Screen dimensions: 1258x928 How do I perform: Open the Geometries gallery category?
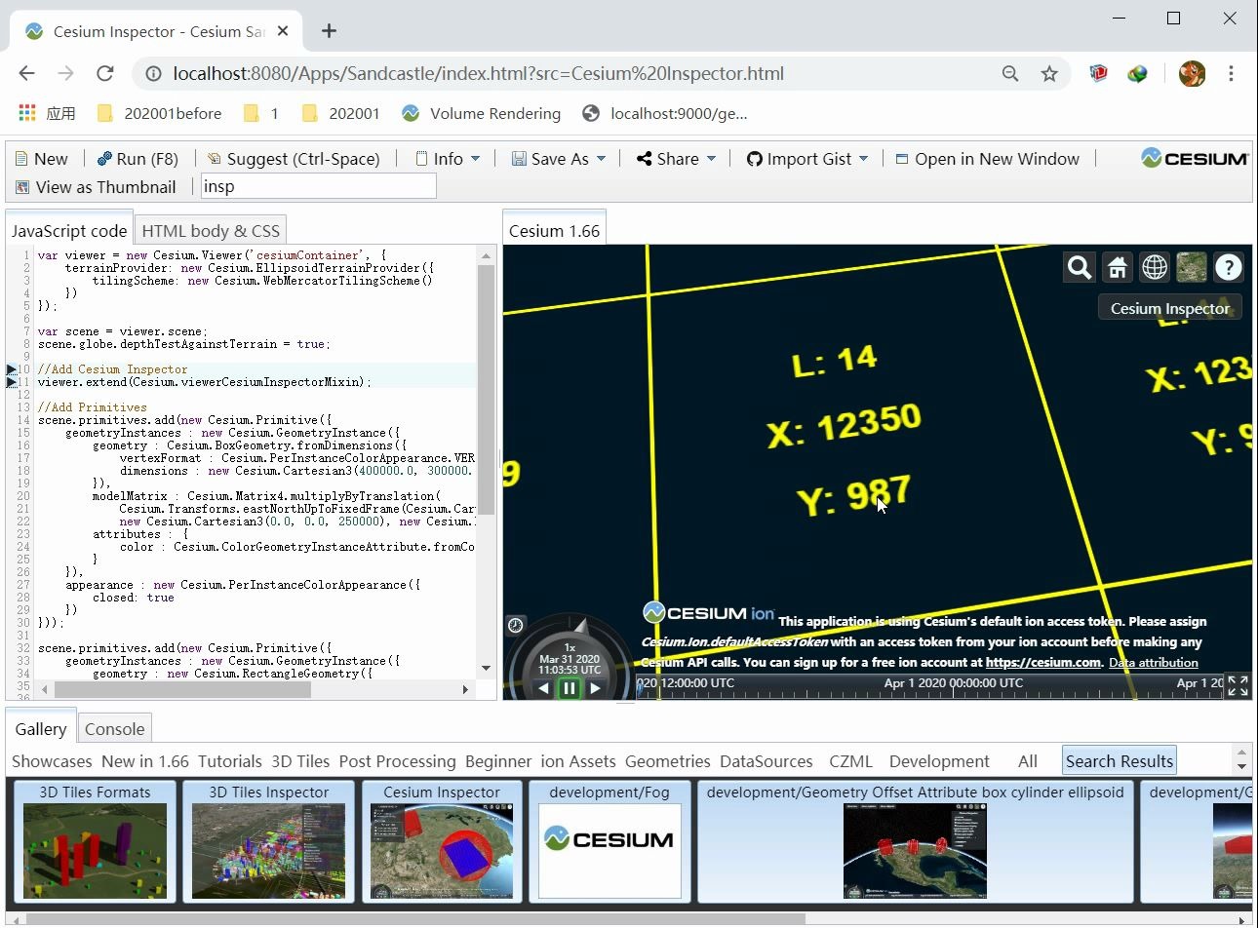coord(667,761)
